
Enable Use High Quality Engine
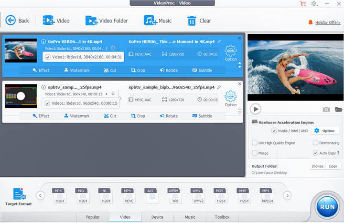[x=255, y=142]
